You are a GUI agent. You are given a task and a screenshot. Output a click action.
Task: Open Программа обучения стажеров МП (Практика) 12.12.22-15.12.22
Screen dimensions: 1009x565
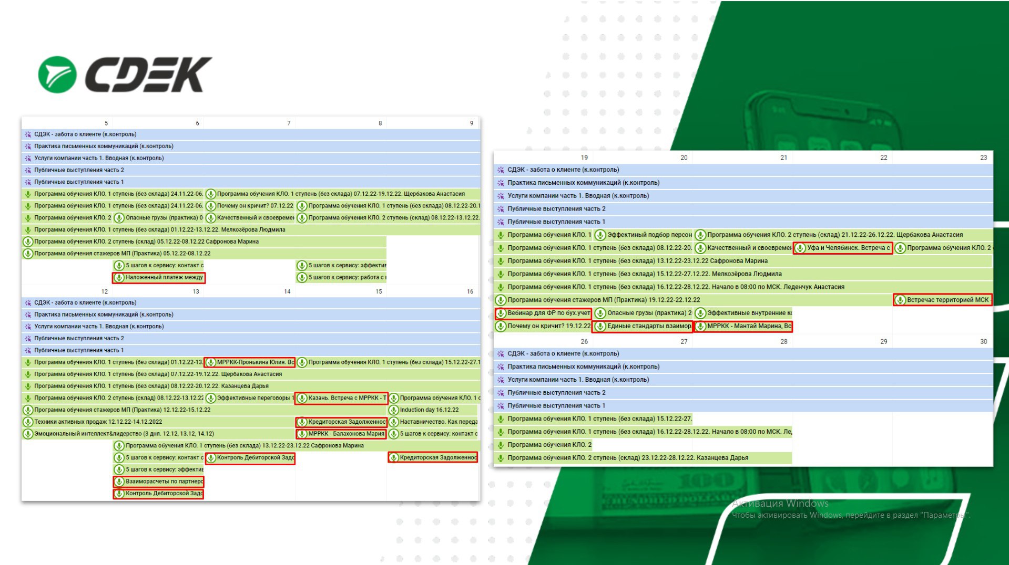tap(204, 410)
